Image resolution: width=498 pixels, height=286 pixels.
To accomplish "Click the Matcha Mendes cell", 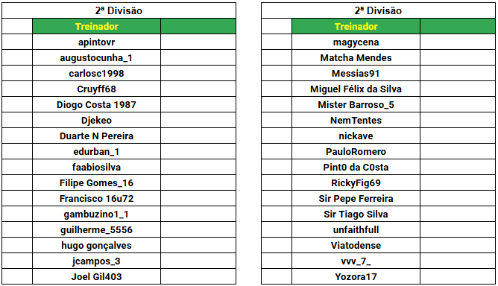I will (x=356, y=57).
